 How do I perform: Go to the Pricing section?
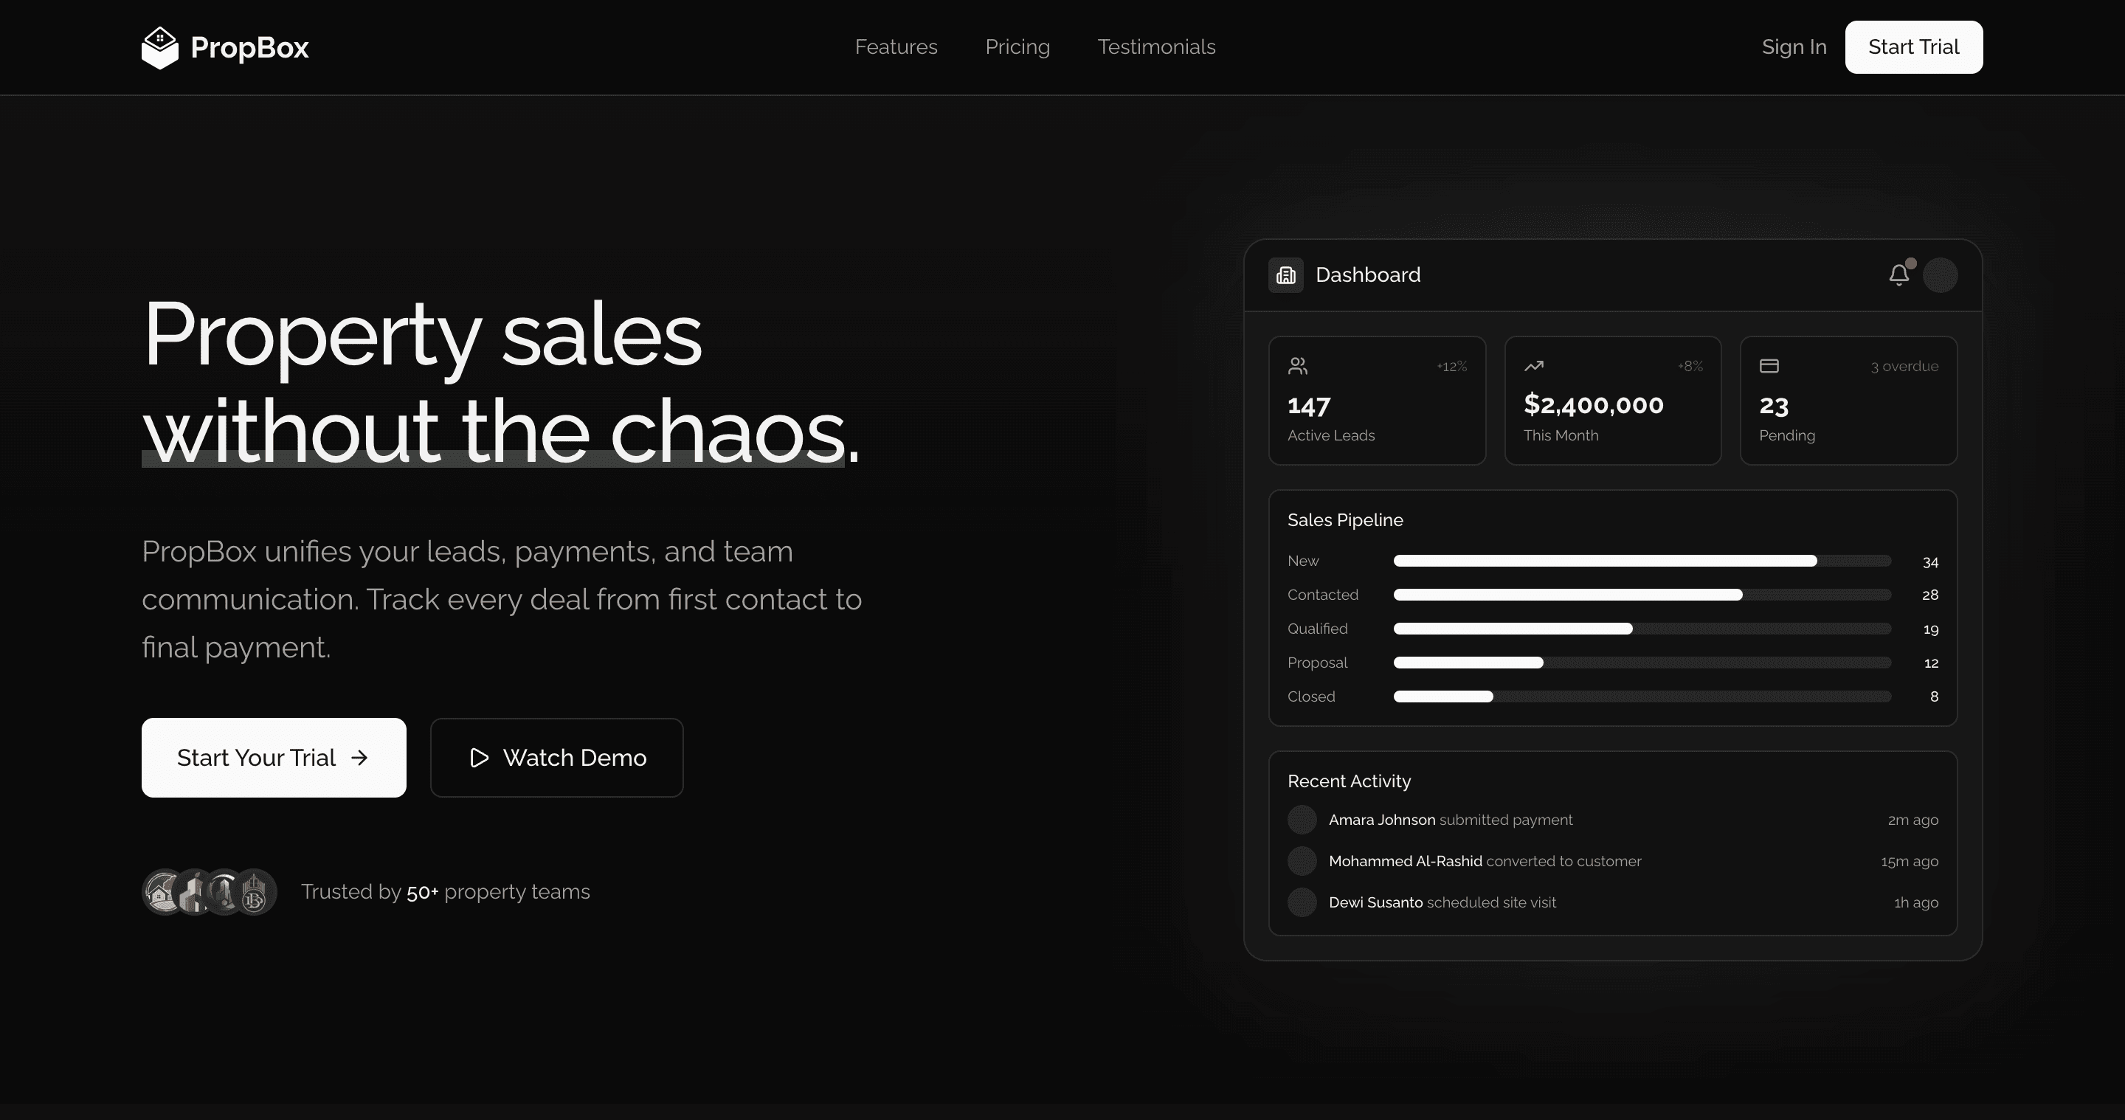[1017, 46]
